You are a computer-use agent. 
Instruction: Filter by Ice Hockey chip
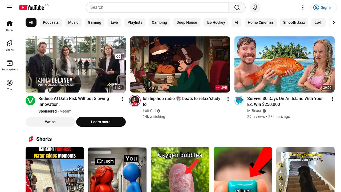216,22
